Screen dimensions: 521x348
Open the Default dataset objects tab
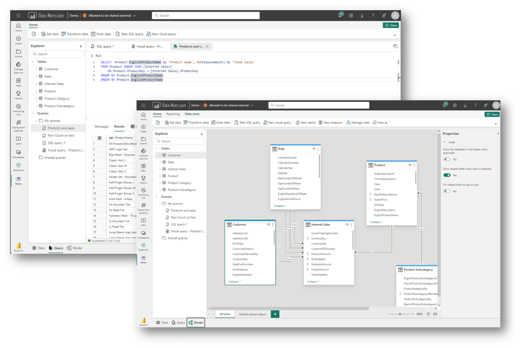point(253,314)
